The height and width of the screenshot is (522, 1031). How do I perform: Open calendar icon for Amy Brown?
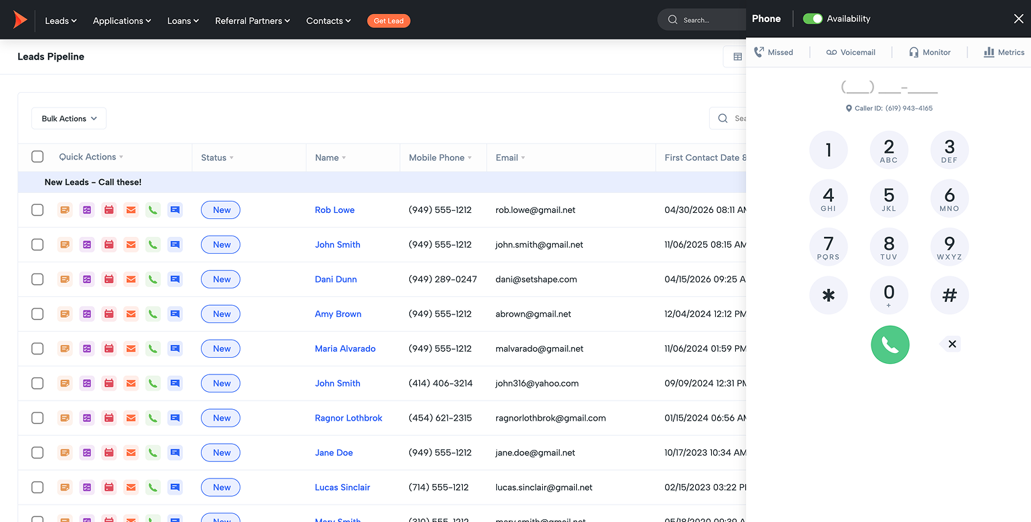[x=109, y=314]
